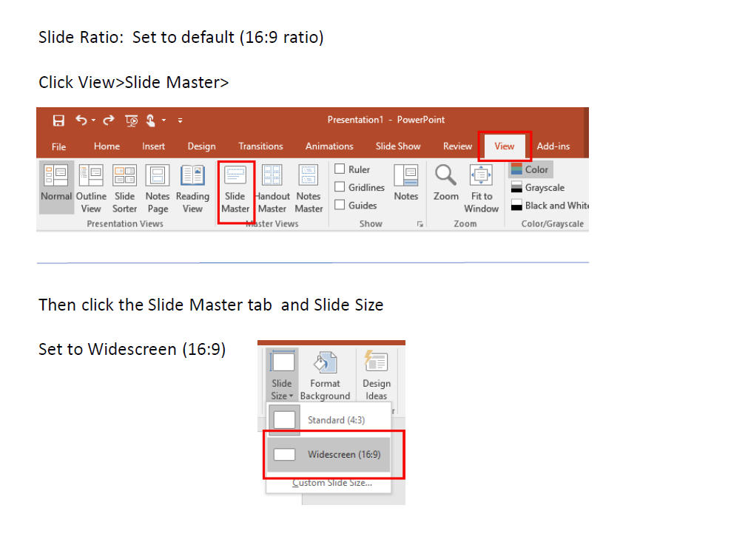Open Handout Master view
The height and width of the screenshot is (559, 748).
[x=272, y=189]
